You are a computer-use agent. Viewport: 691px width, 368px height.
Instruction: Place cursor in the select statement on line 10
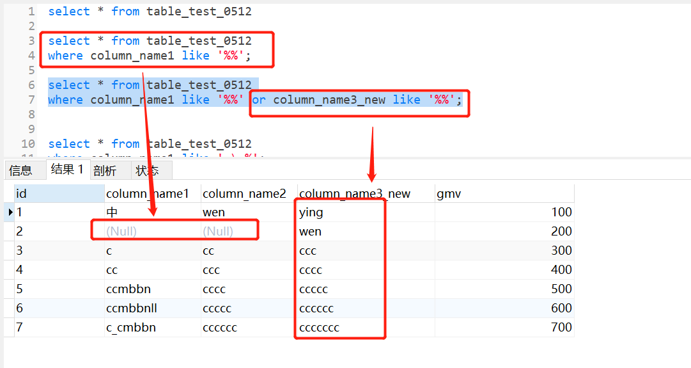150,144
